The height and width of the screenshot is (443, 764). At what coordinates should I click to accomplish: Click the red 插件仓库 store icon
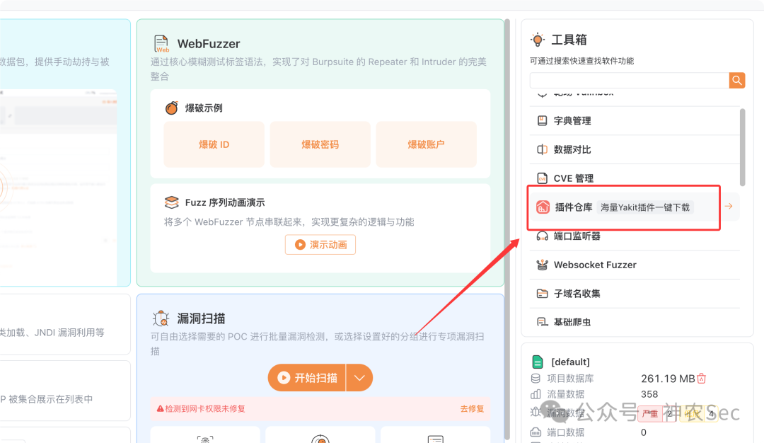[x=543, y=207]
